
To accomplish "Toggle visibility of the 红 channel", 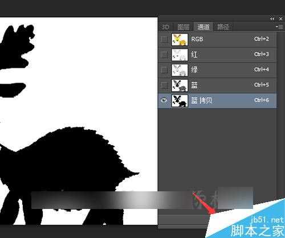I will click(164, 55).
